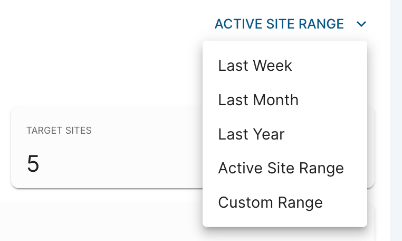Filter the dashboard by Last Year
This screenshot has width=402, height=241.
252,134
